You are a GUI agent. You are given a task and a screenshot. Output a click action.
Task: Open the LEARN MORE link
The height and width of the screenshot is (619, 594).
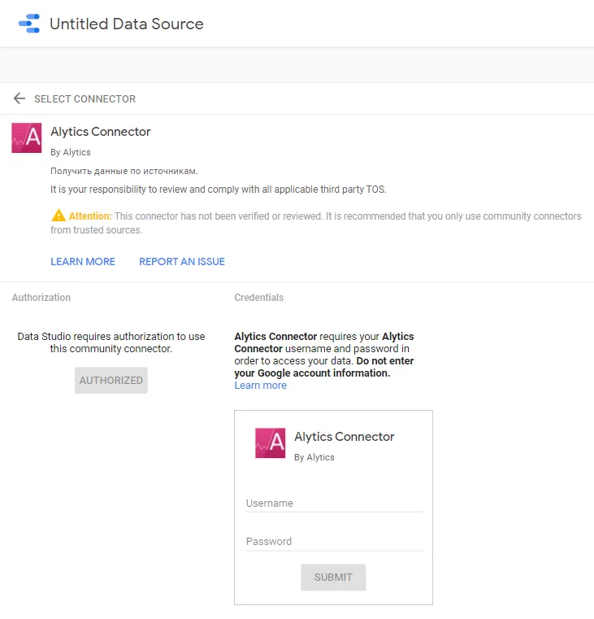coord(83,261)
